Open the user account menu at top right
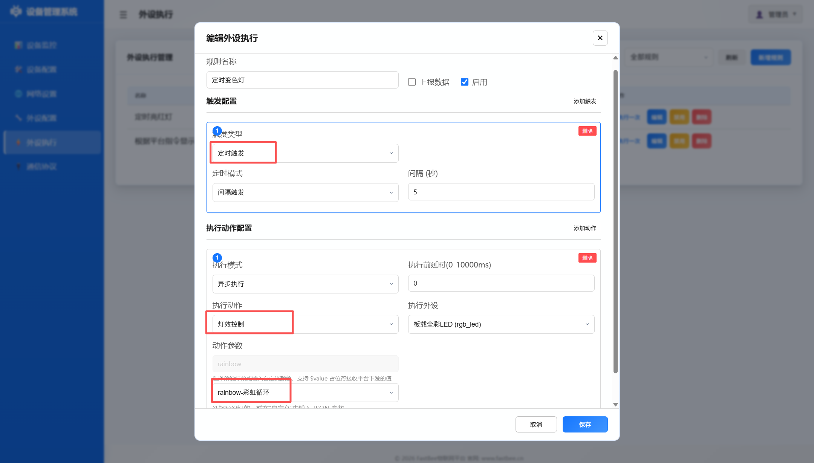 776,15
